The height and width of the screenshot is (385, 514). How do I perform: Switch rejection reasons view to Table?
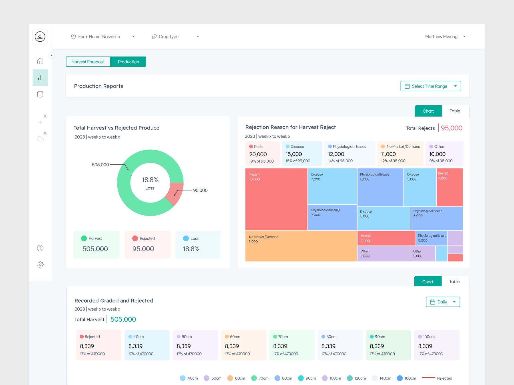pos(455,111)
